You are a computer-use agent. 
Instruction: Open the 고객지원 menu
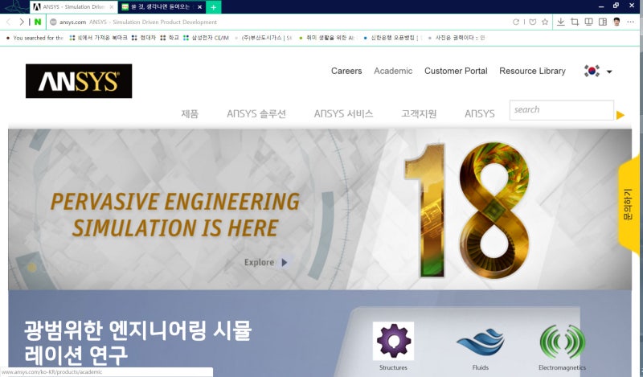click(419, 113)
